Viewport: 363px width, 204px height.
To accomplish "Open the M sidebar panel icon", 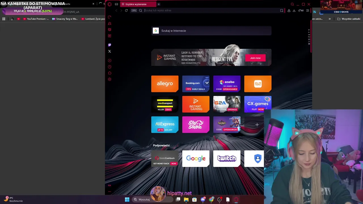I will coord(109,36).
